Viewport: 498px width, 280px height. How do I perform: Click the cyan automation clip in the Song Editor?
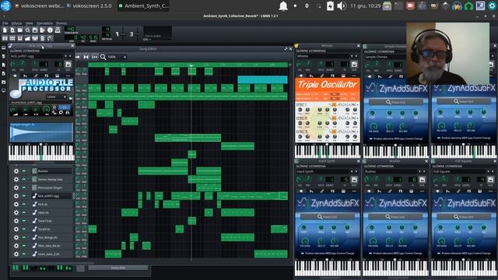pyautogui.click(x=262, y=79)
